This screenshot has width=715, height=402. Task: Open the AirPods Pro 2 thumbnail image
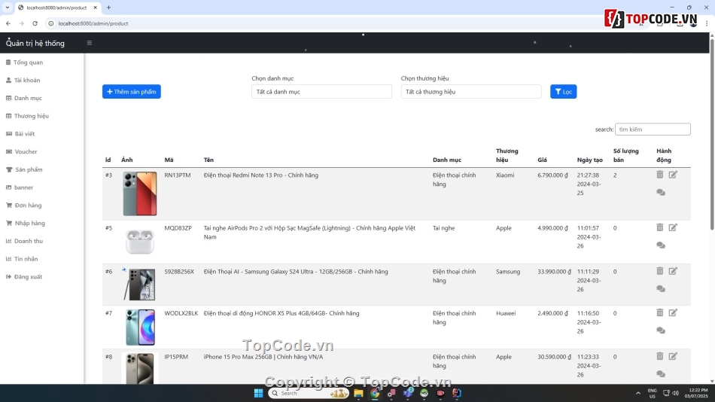pyautogui.click(x=140, y=242)
